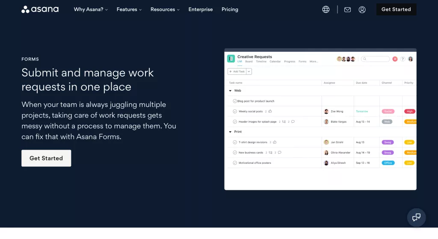This screenshot has width=438, height=239.
Task: Switch to the Progress tab
Action: click(290, 62)
